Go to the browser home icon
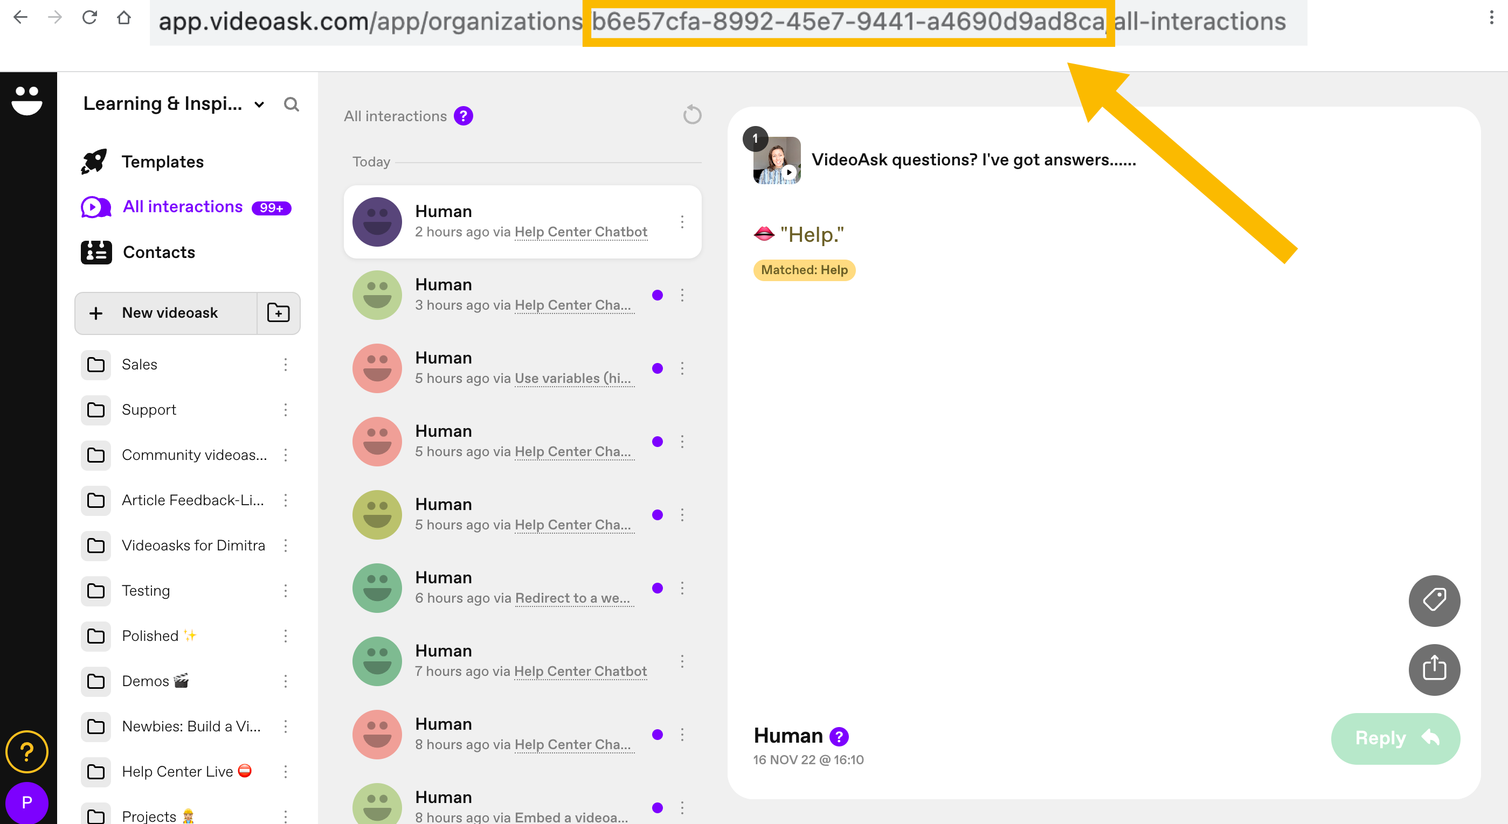Image resolution: width=1508 pixels, height=824 pixels. 123,18
